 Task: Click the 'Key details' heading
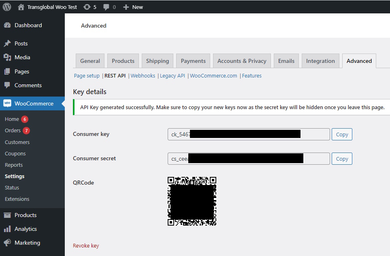(x=90, y=92)
